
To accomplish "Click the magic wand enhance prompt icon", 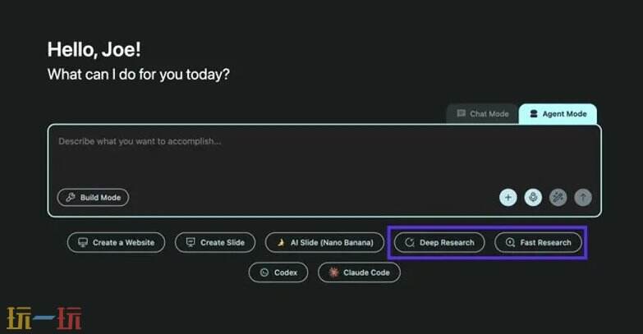I will tap(558, 197).
